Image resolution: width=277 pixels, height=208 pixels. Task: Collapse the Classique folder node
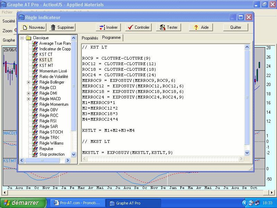22,38
